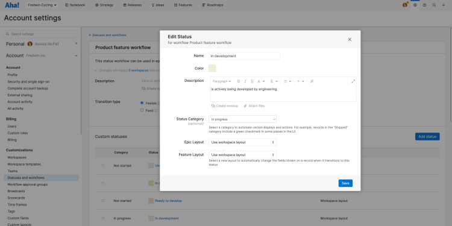Open the Features menu

click(183, 5)
